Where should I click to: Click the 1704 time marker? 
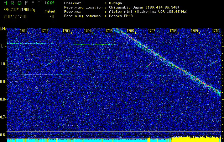[88, 31]
